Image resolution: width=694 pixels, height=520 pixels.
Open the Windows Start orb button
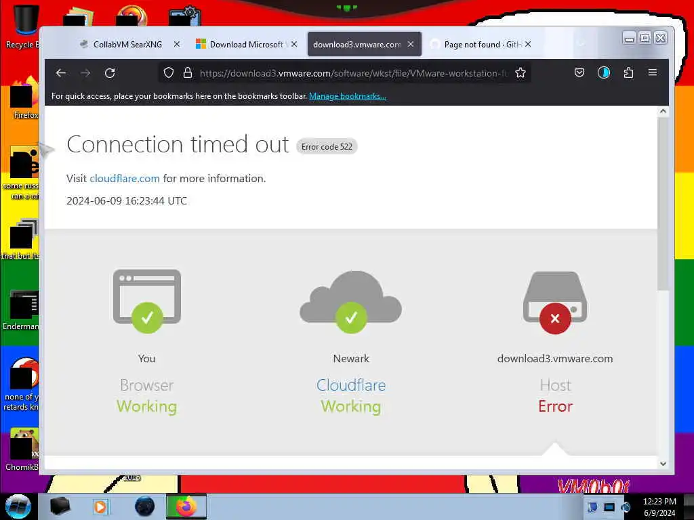tap(18, 506)
